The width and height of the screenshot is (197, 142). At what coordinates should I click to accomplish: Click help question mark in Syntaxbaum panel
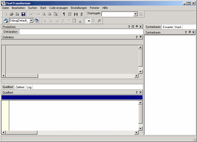click(186, 32)
